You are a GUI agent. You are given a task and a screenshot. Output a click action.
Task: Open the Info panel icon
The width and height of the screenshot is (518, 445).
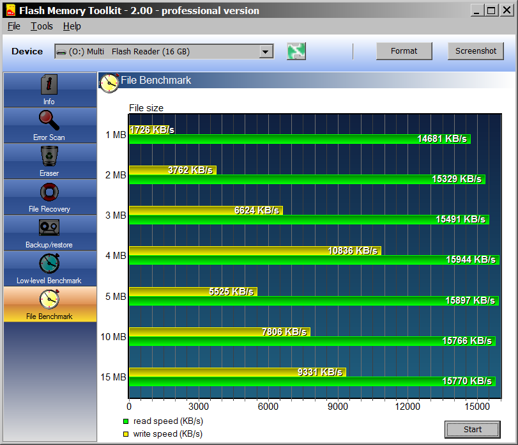[x=49, y=85]
